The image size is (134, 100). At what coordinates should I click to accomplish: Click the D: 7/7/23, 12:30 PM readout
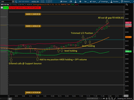point(17,5)
